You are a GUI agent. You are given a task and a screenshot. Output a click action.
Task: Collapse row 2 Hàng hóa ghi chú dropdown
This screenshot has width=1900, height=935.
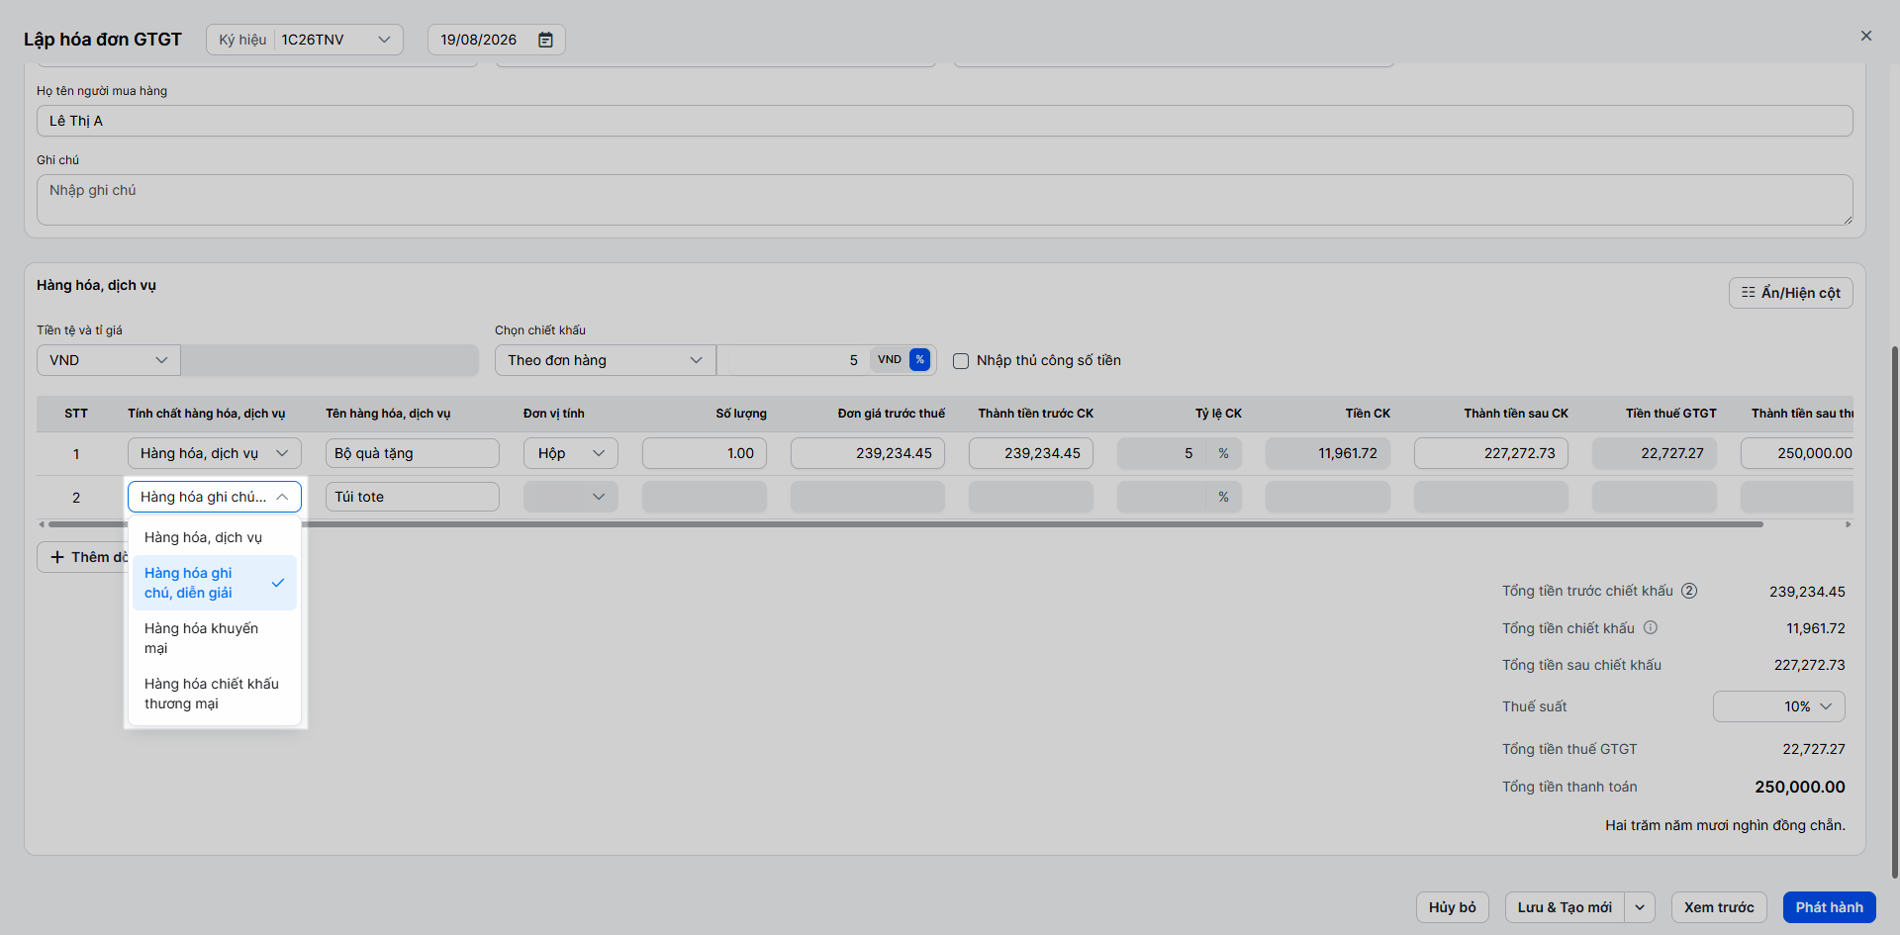point(215,497)
